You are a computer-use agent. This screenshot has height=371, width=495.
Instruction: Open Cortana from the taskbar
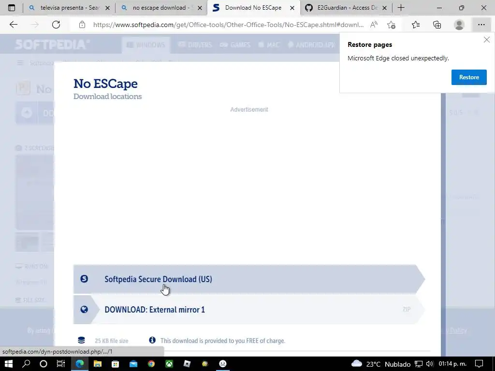tap(44, 364)
